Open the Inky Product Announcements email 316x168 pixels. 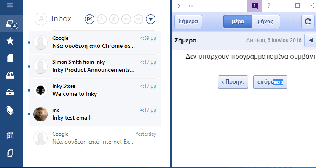tap(95, 66)
